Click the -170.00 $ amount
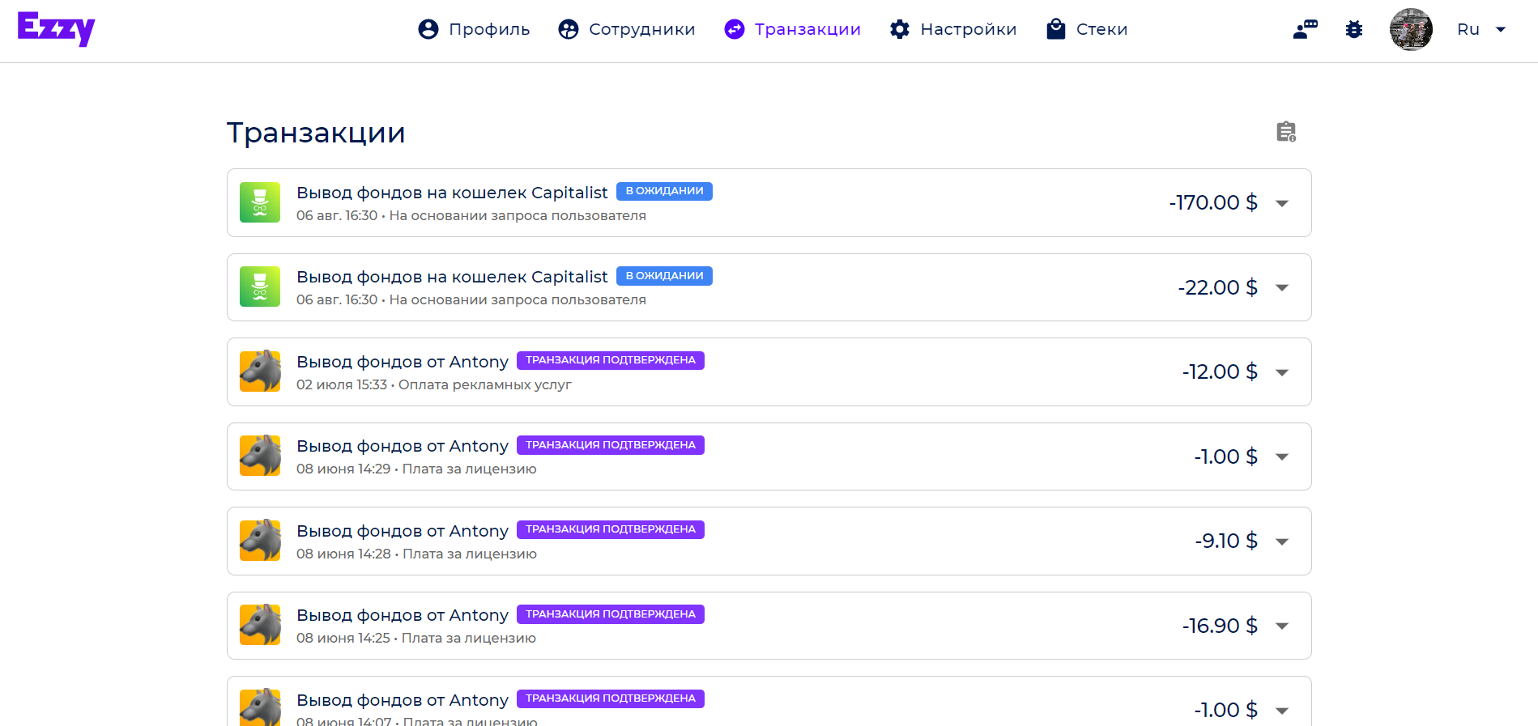 coord(1213,202)
